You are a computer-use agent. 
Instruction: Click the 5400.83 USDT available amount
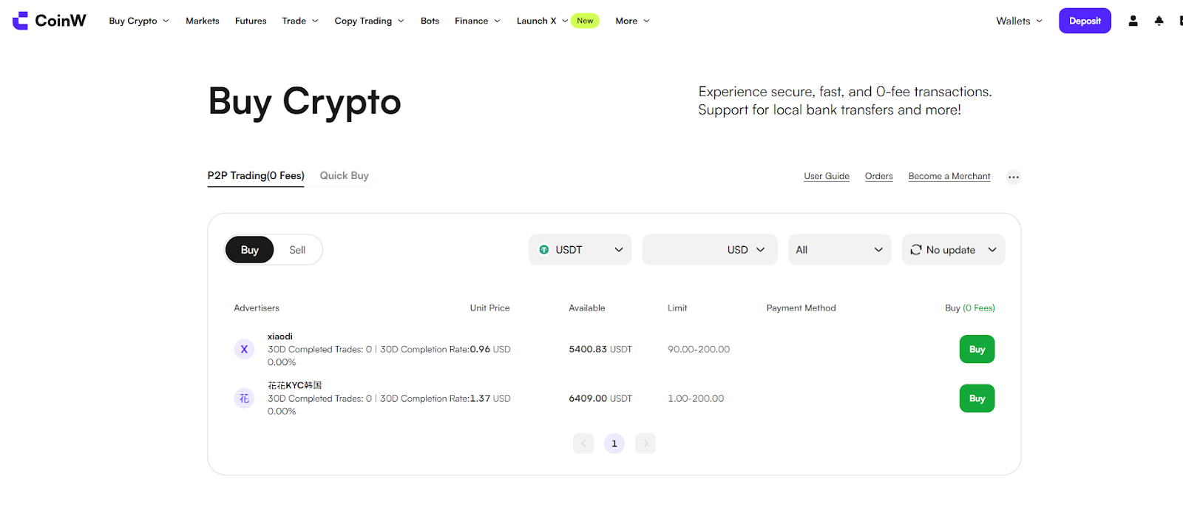(x=600, y=349)
